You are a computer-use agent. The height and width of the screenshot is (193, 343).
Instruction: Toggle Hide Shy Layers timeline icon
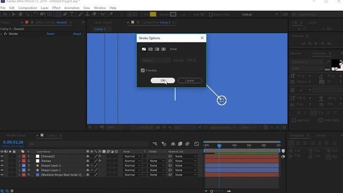pyautogui.click(x=173, y=144)
